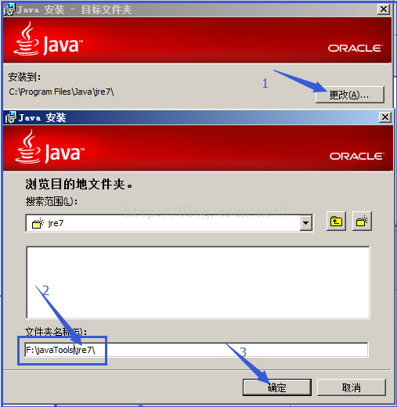Click installer icon in 目标文件夹 title bar

tap(9, 10)
